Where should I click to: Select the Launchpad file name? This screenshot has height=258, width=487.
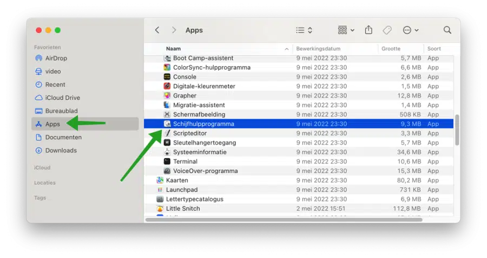click(x=182, y=189)
